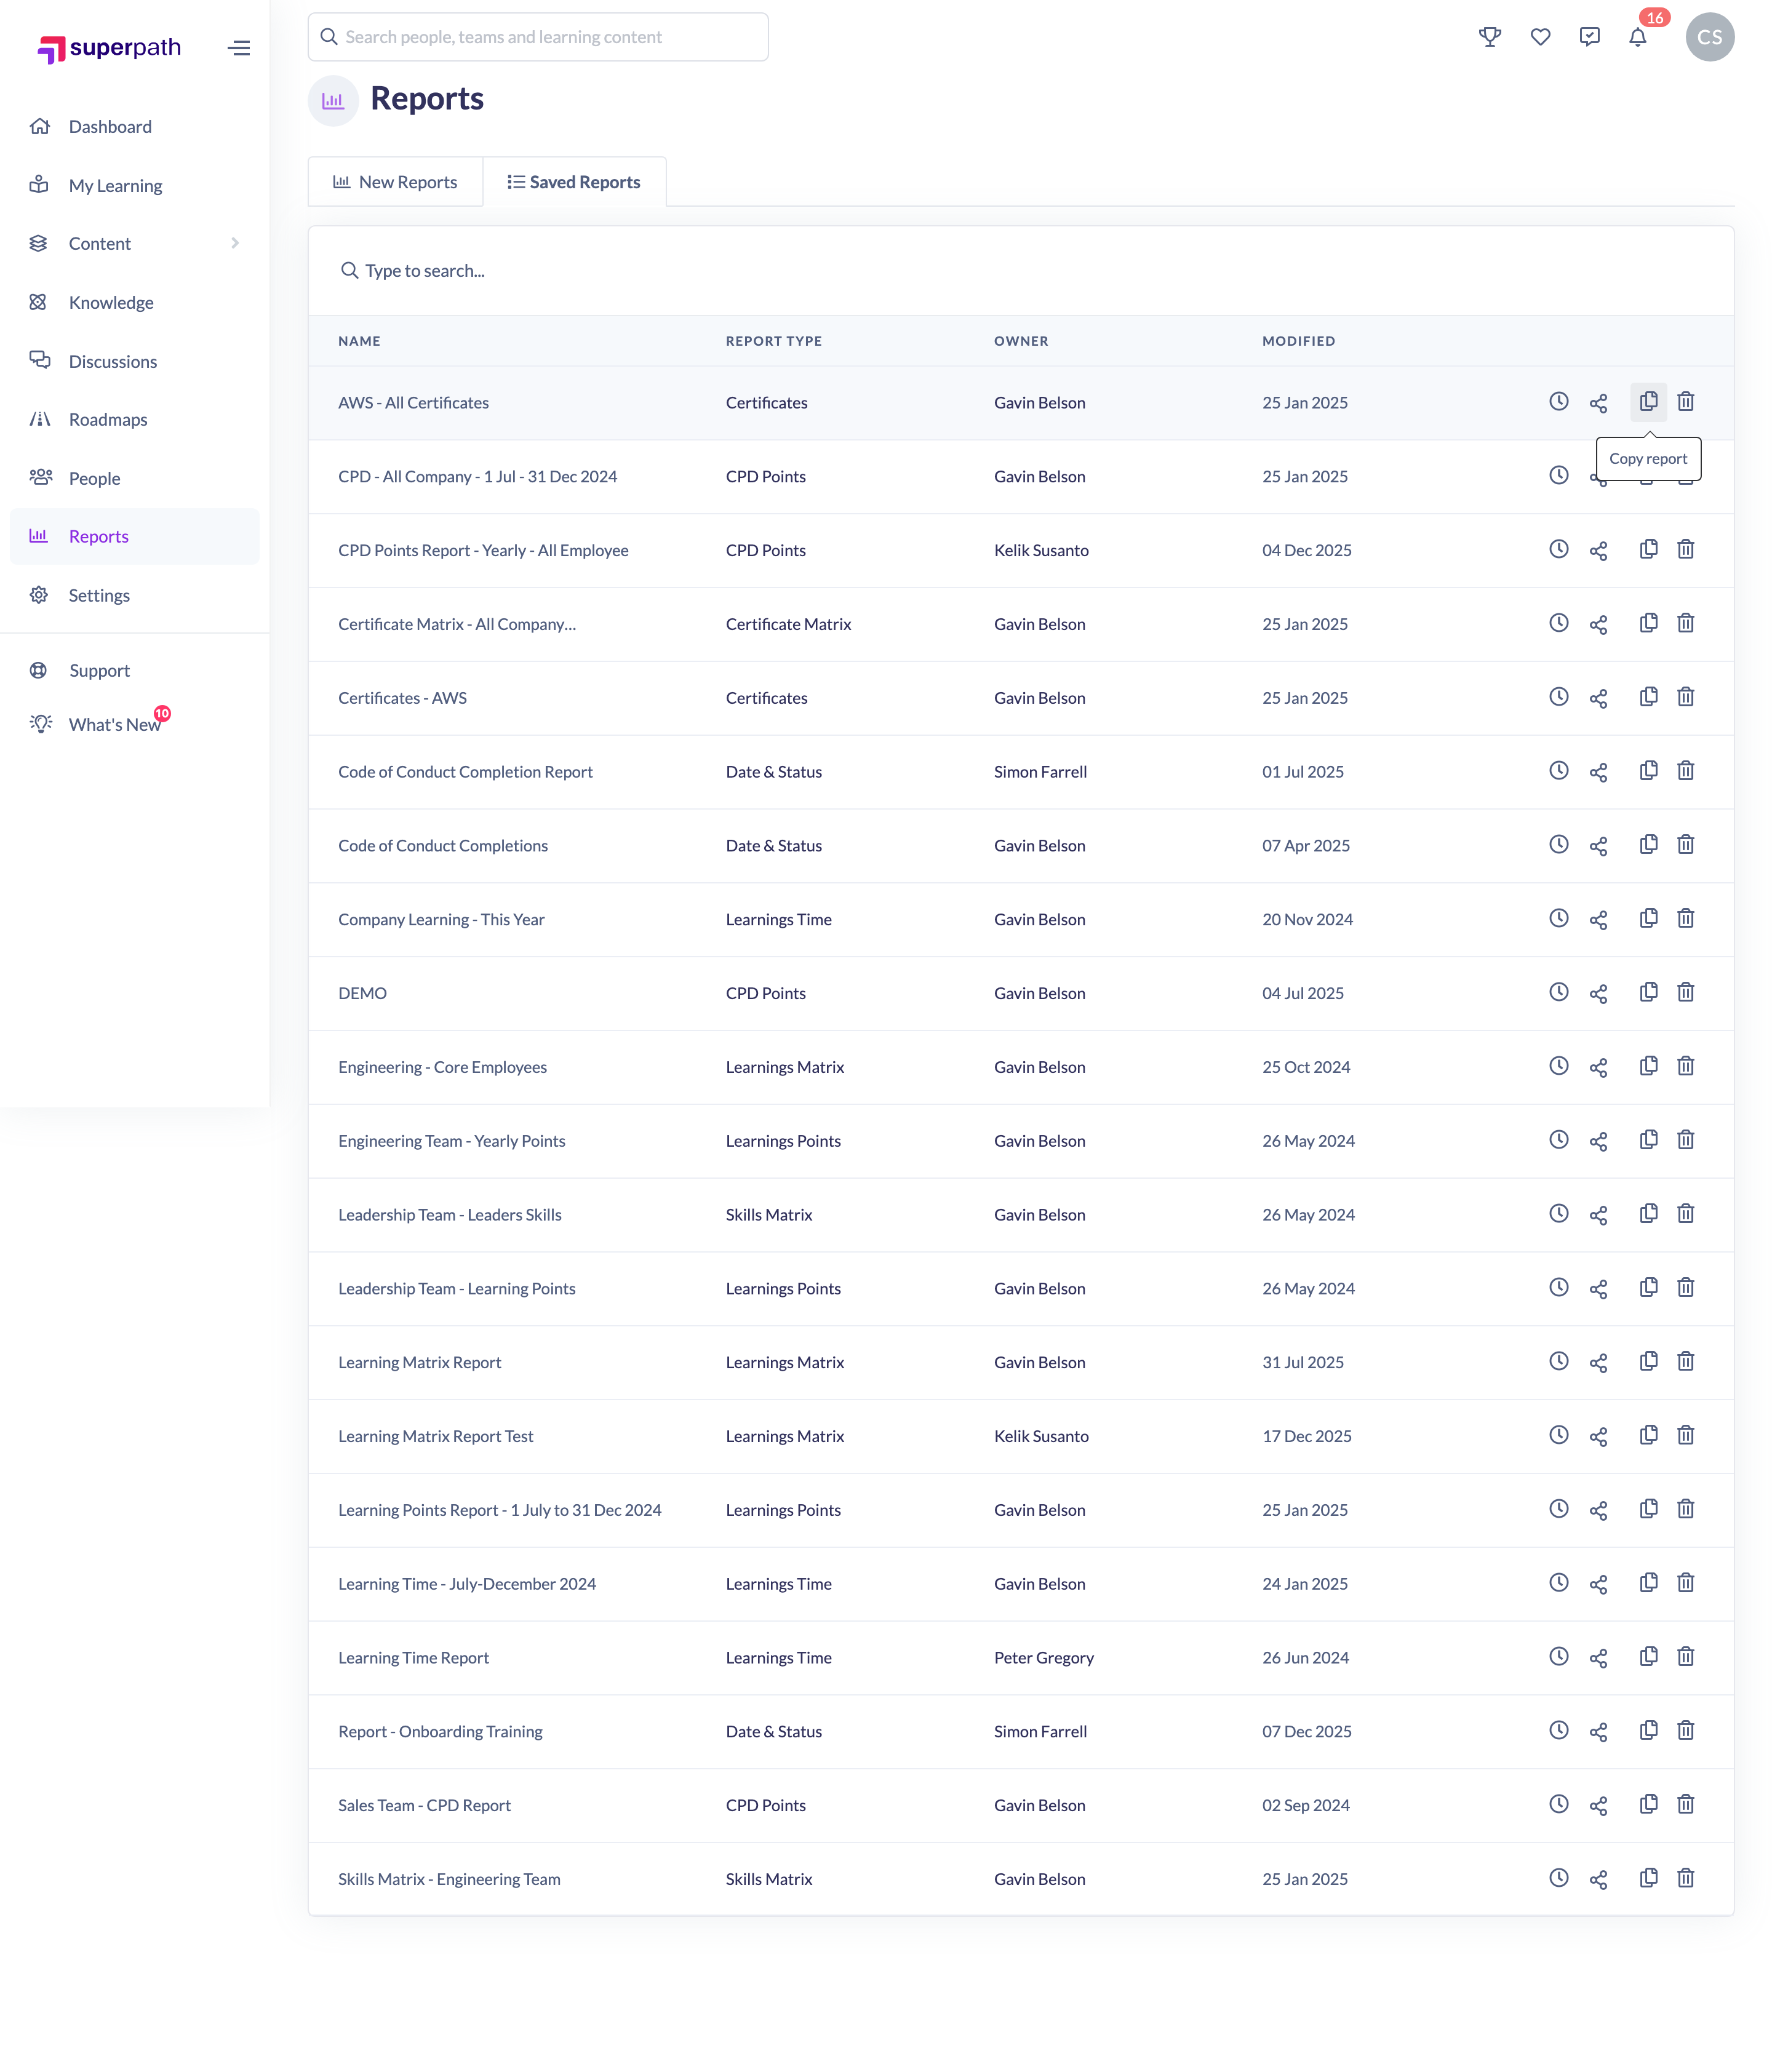
Task: Schedule the AWS - All Certificates report
Action: tap(1558, 401)
